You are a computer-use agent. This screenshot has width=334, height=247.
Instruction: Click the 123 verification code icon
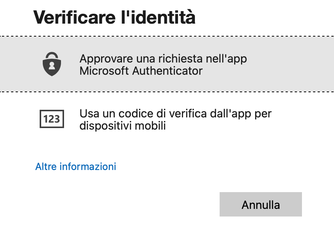pyautogui.click(x=52, y=119)
